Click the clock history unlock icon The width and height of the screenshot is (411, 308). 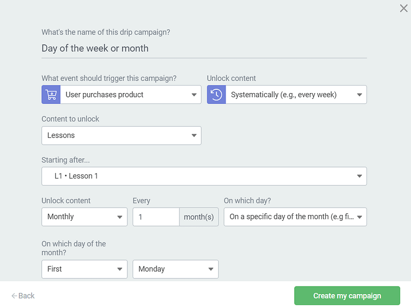point(216,95)
